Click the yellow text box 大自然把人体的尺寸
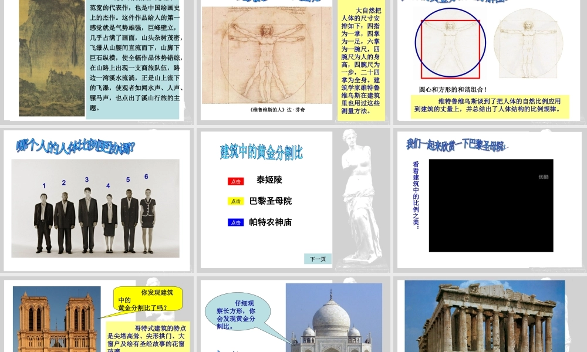 (361, 60)
